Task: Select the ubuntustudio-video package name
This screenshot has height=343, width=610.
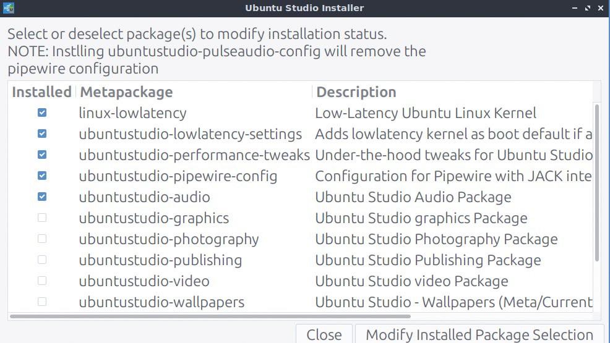Action: point(144,281)
